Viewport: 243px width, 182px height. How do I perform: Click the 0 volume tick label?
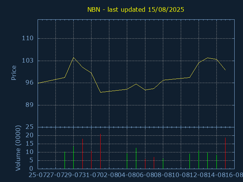click(x=32, y=168)
